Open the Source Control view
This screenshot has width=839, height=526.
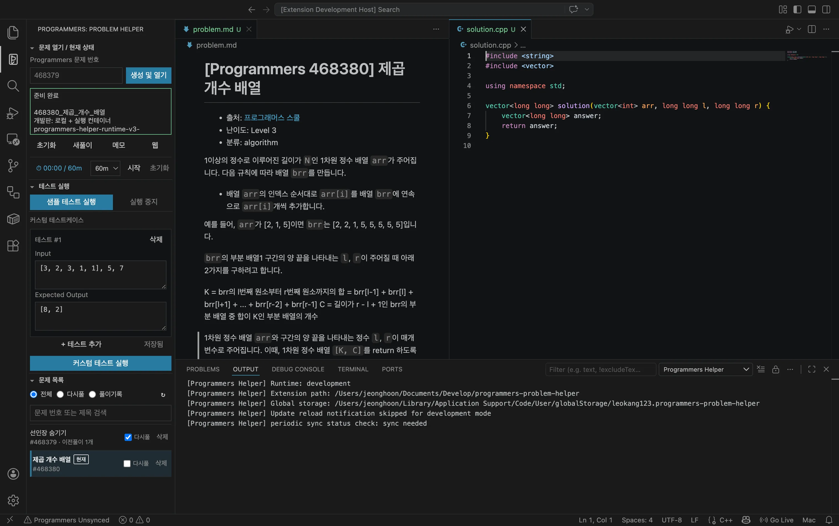[x=13, y=166]
